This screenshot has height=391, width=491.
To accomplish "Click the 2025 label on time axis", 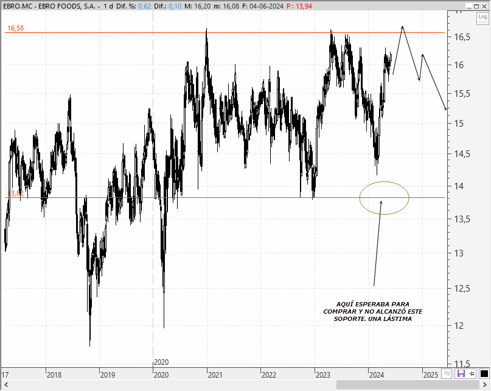I will pyautogui.click(x=431, y=375).
